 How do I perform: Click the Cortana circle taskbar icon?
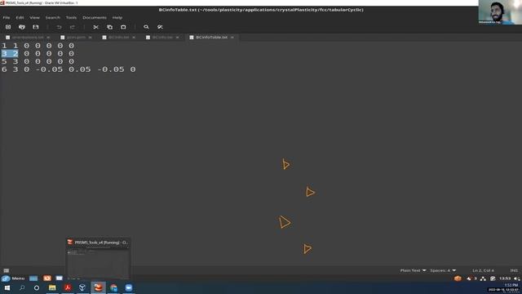tap(37, 287)
